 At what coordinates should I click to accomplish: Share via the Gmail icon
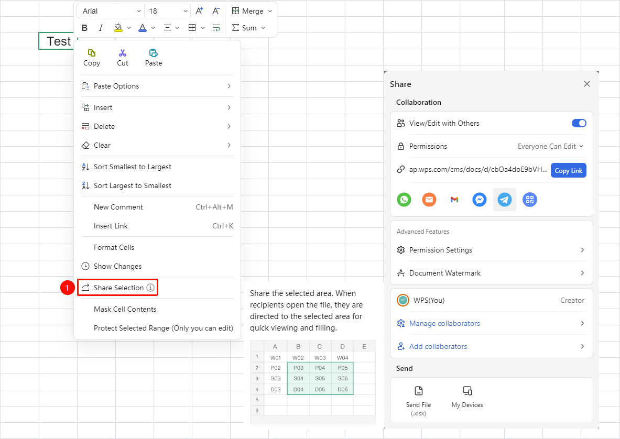[454, 200]
